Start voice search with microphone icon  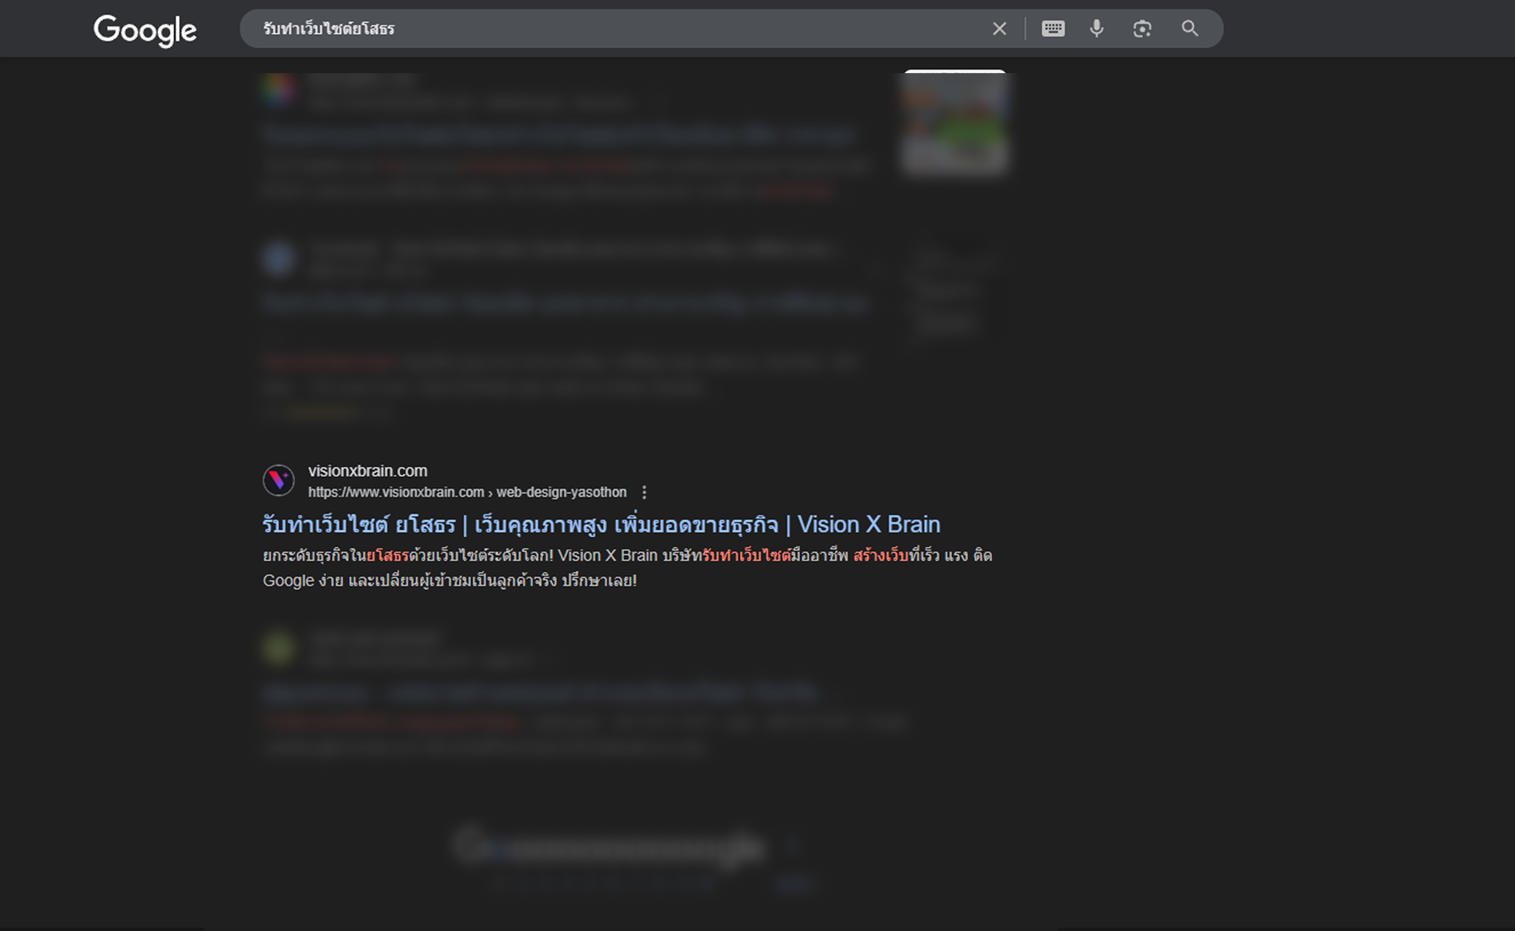pyautogui.click(x=1097, y=29)
